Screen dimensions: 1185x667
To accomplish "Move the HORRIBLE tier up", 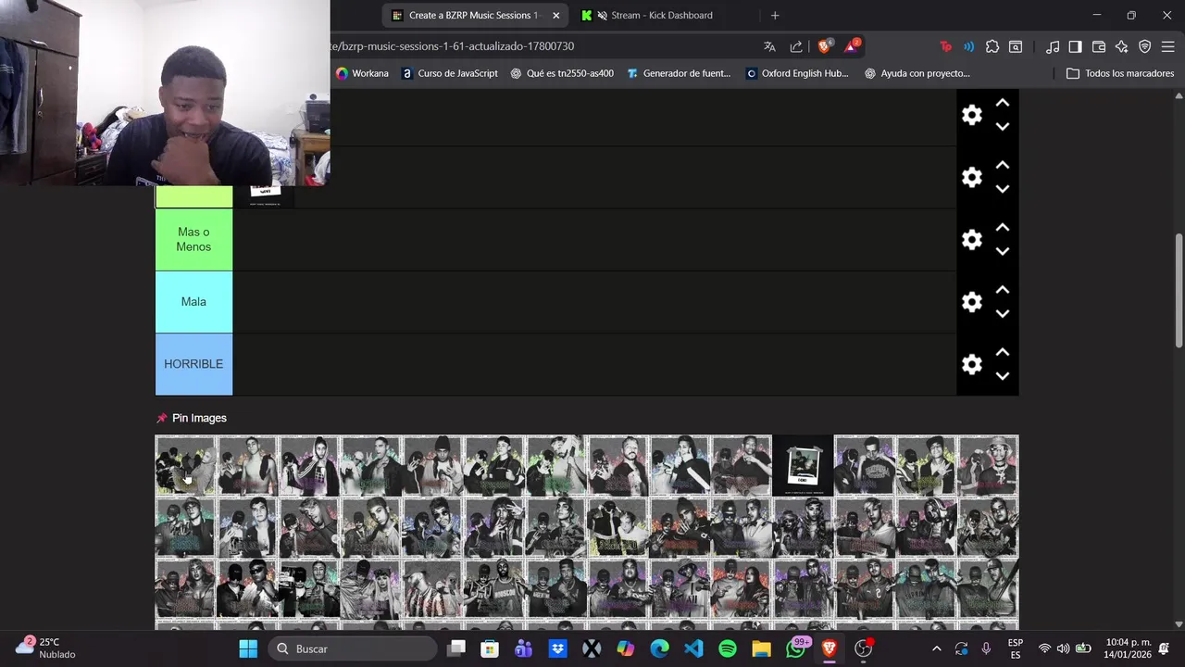I will coord(1002,352).
